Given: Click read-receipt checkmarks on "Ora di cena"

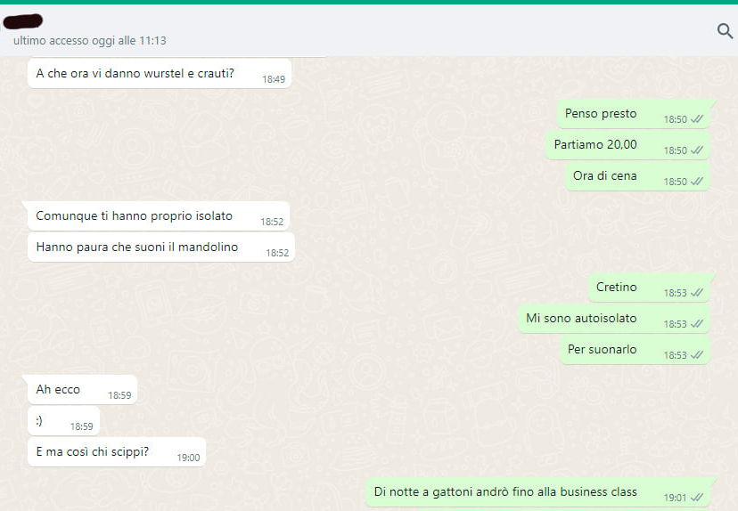Looking at the screenshot, I should coord(697,182).
